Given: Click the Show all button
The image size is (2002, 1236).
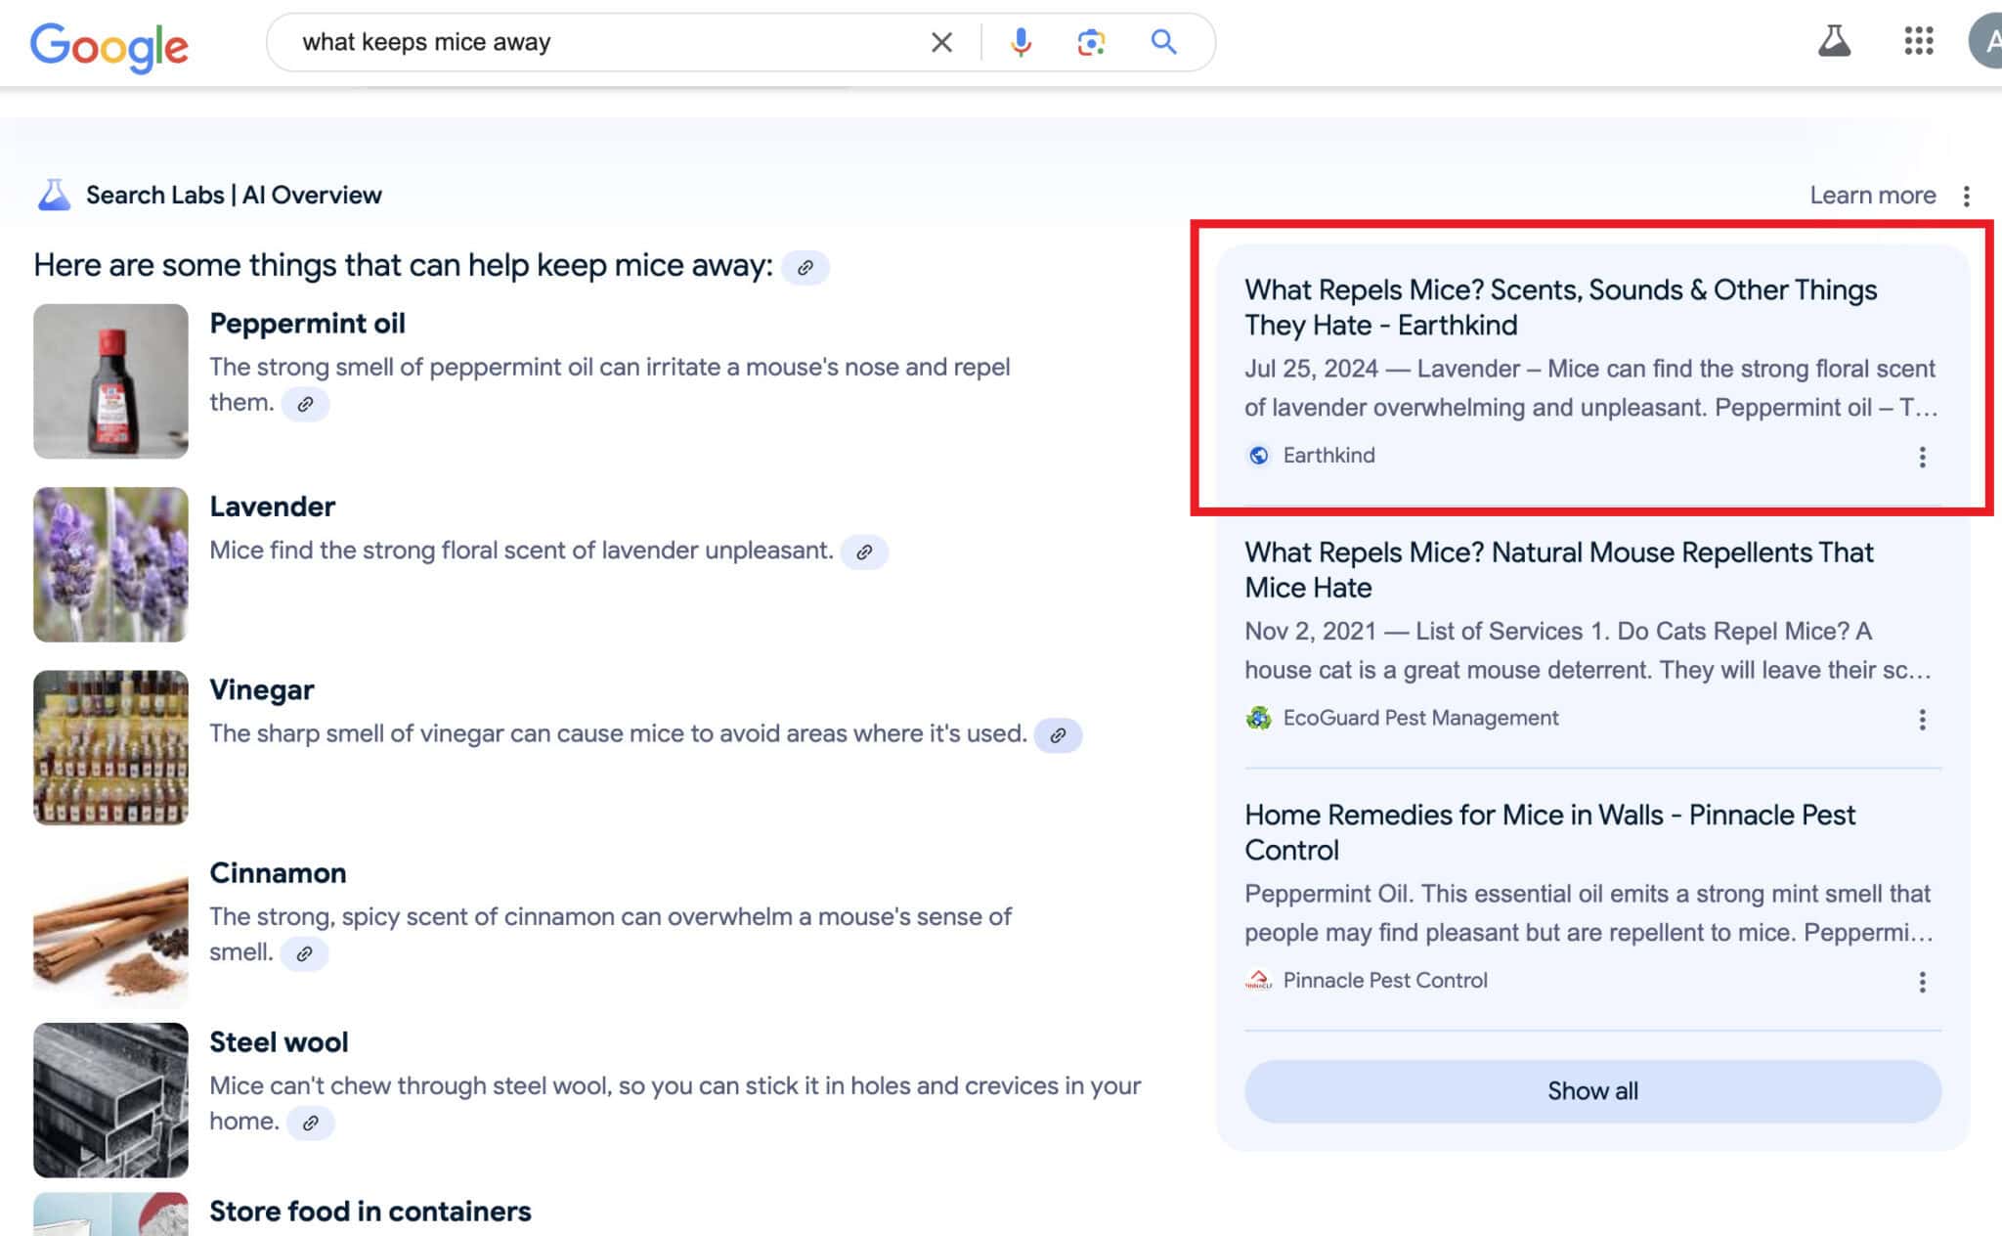Looking at the screenshot, I should pyautogui.click(x=1591, y=1091).
